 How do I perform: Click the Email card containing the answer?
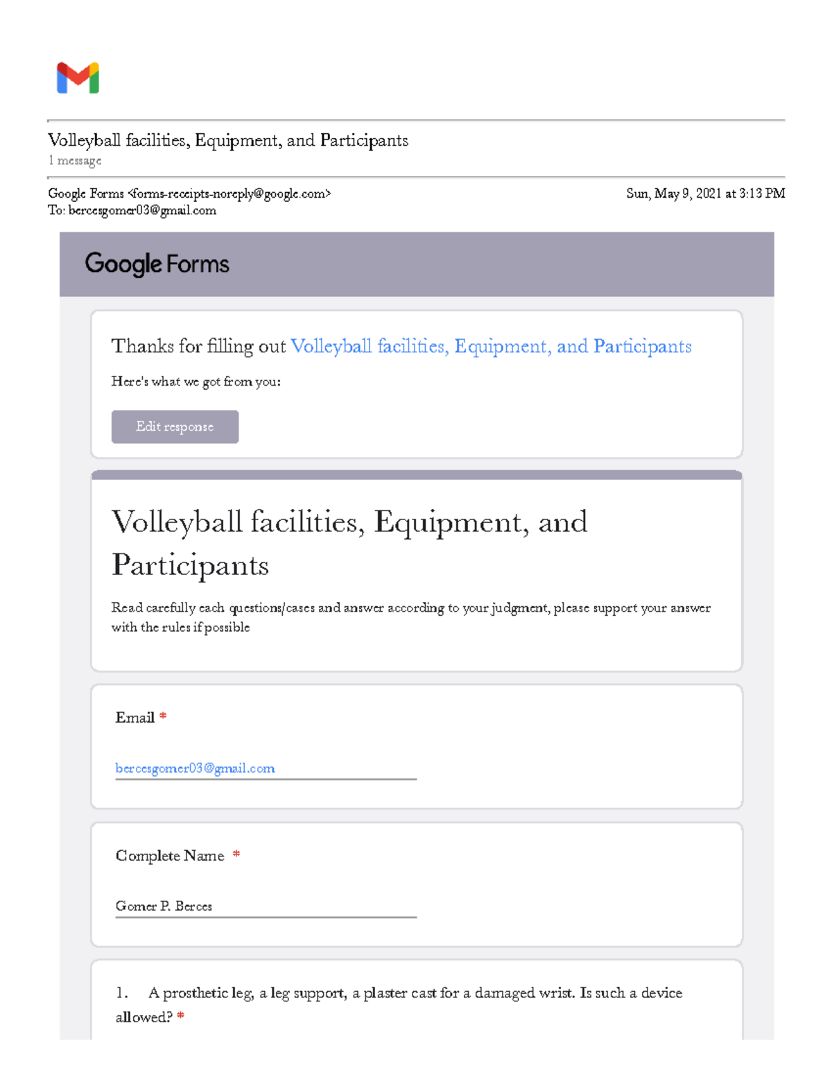click(416, 744)
